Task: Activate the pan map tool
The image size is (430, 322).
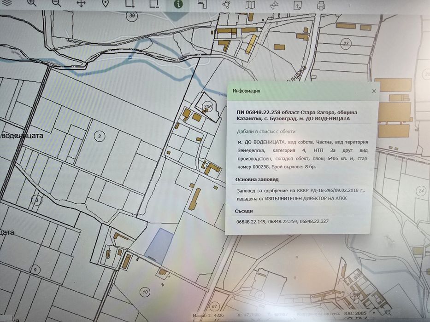Action: (x=81, y=4)
